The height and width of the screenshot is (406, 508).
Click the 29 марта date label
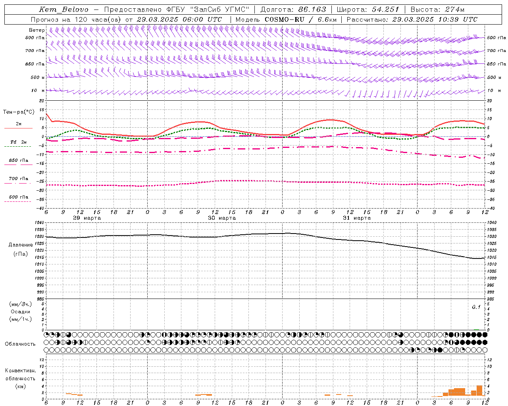(x=87, y=218)
